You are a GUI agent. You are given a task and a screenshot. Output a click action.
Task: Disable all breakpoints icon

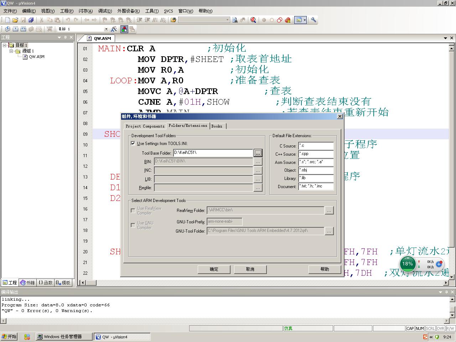pyautogui.click(x=280, y=20)
